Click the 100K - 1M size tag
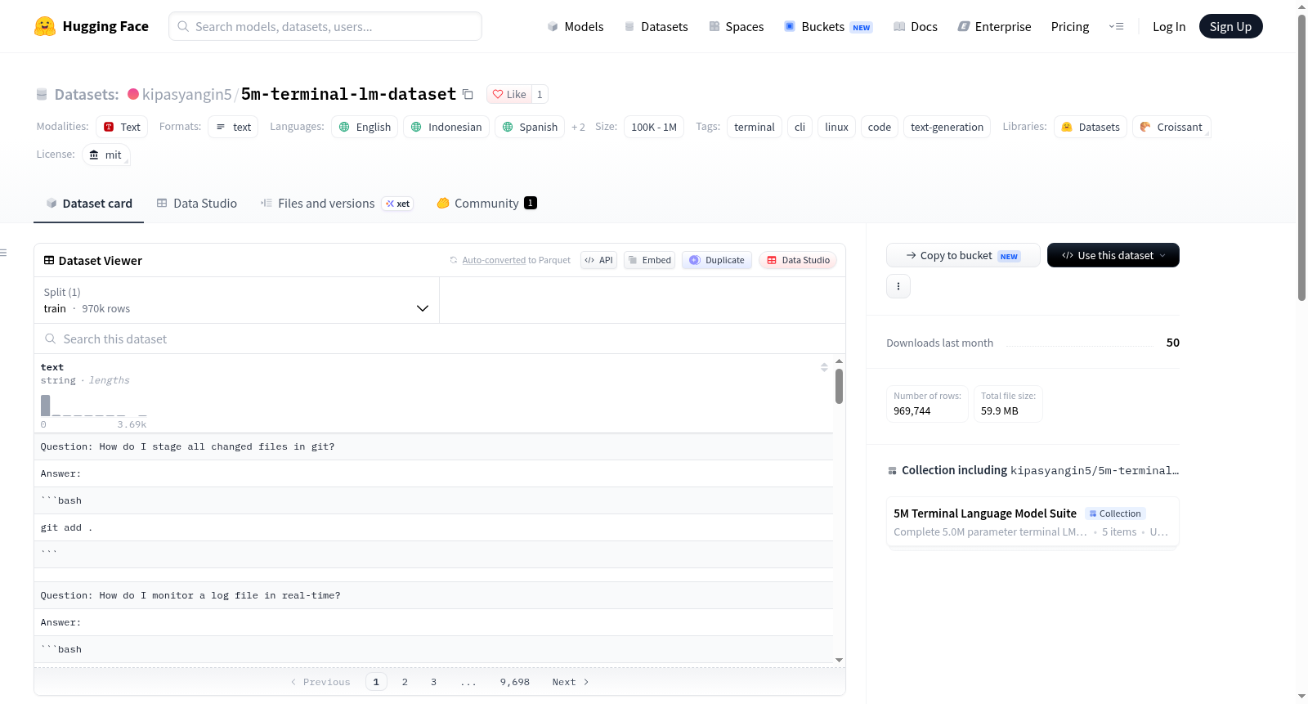This screenshot has width=1308, height=704. (654, 127)
